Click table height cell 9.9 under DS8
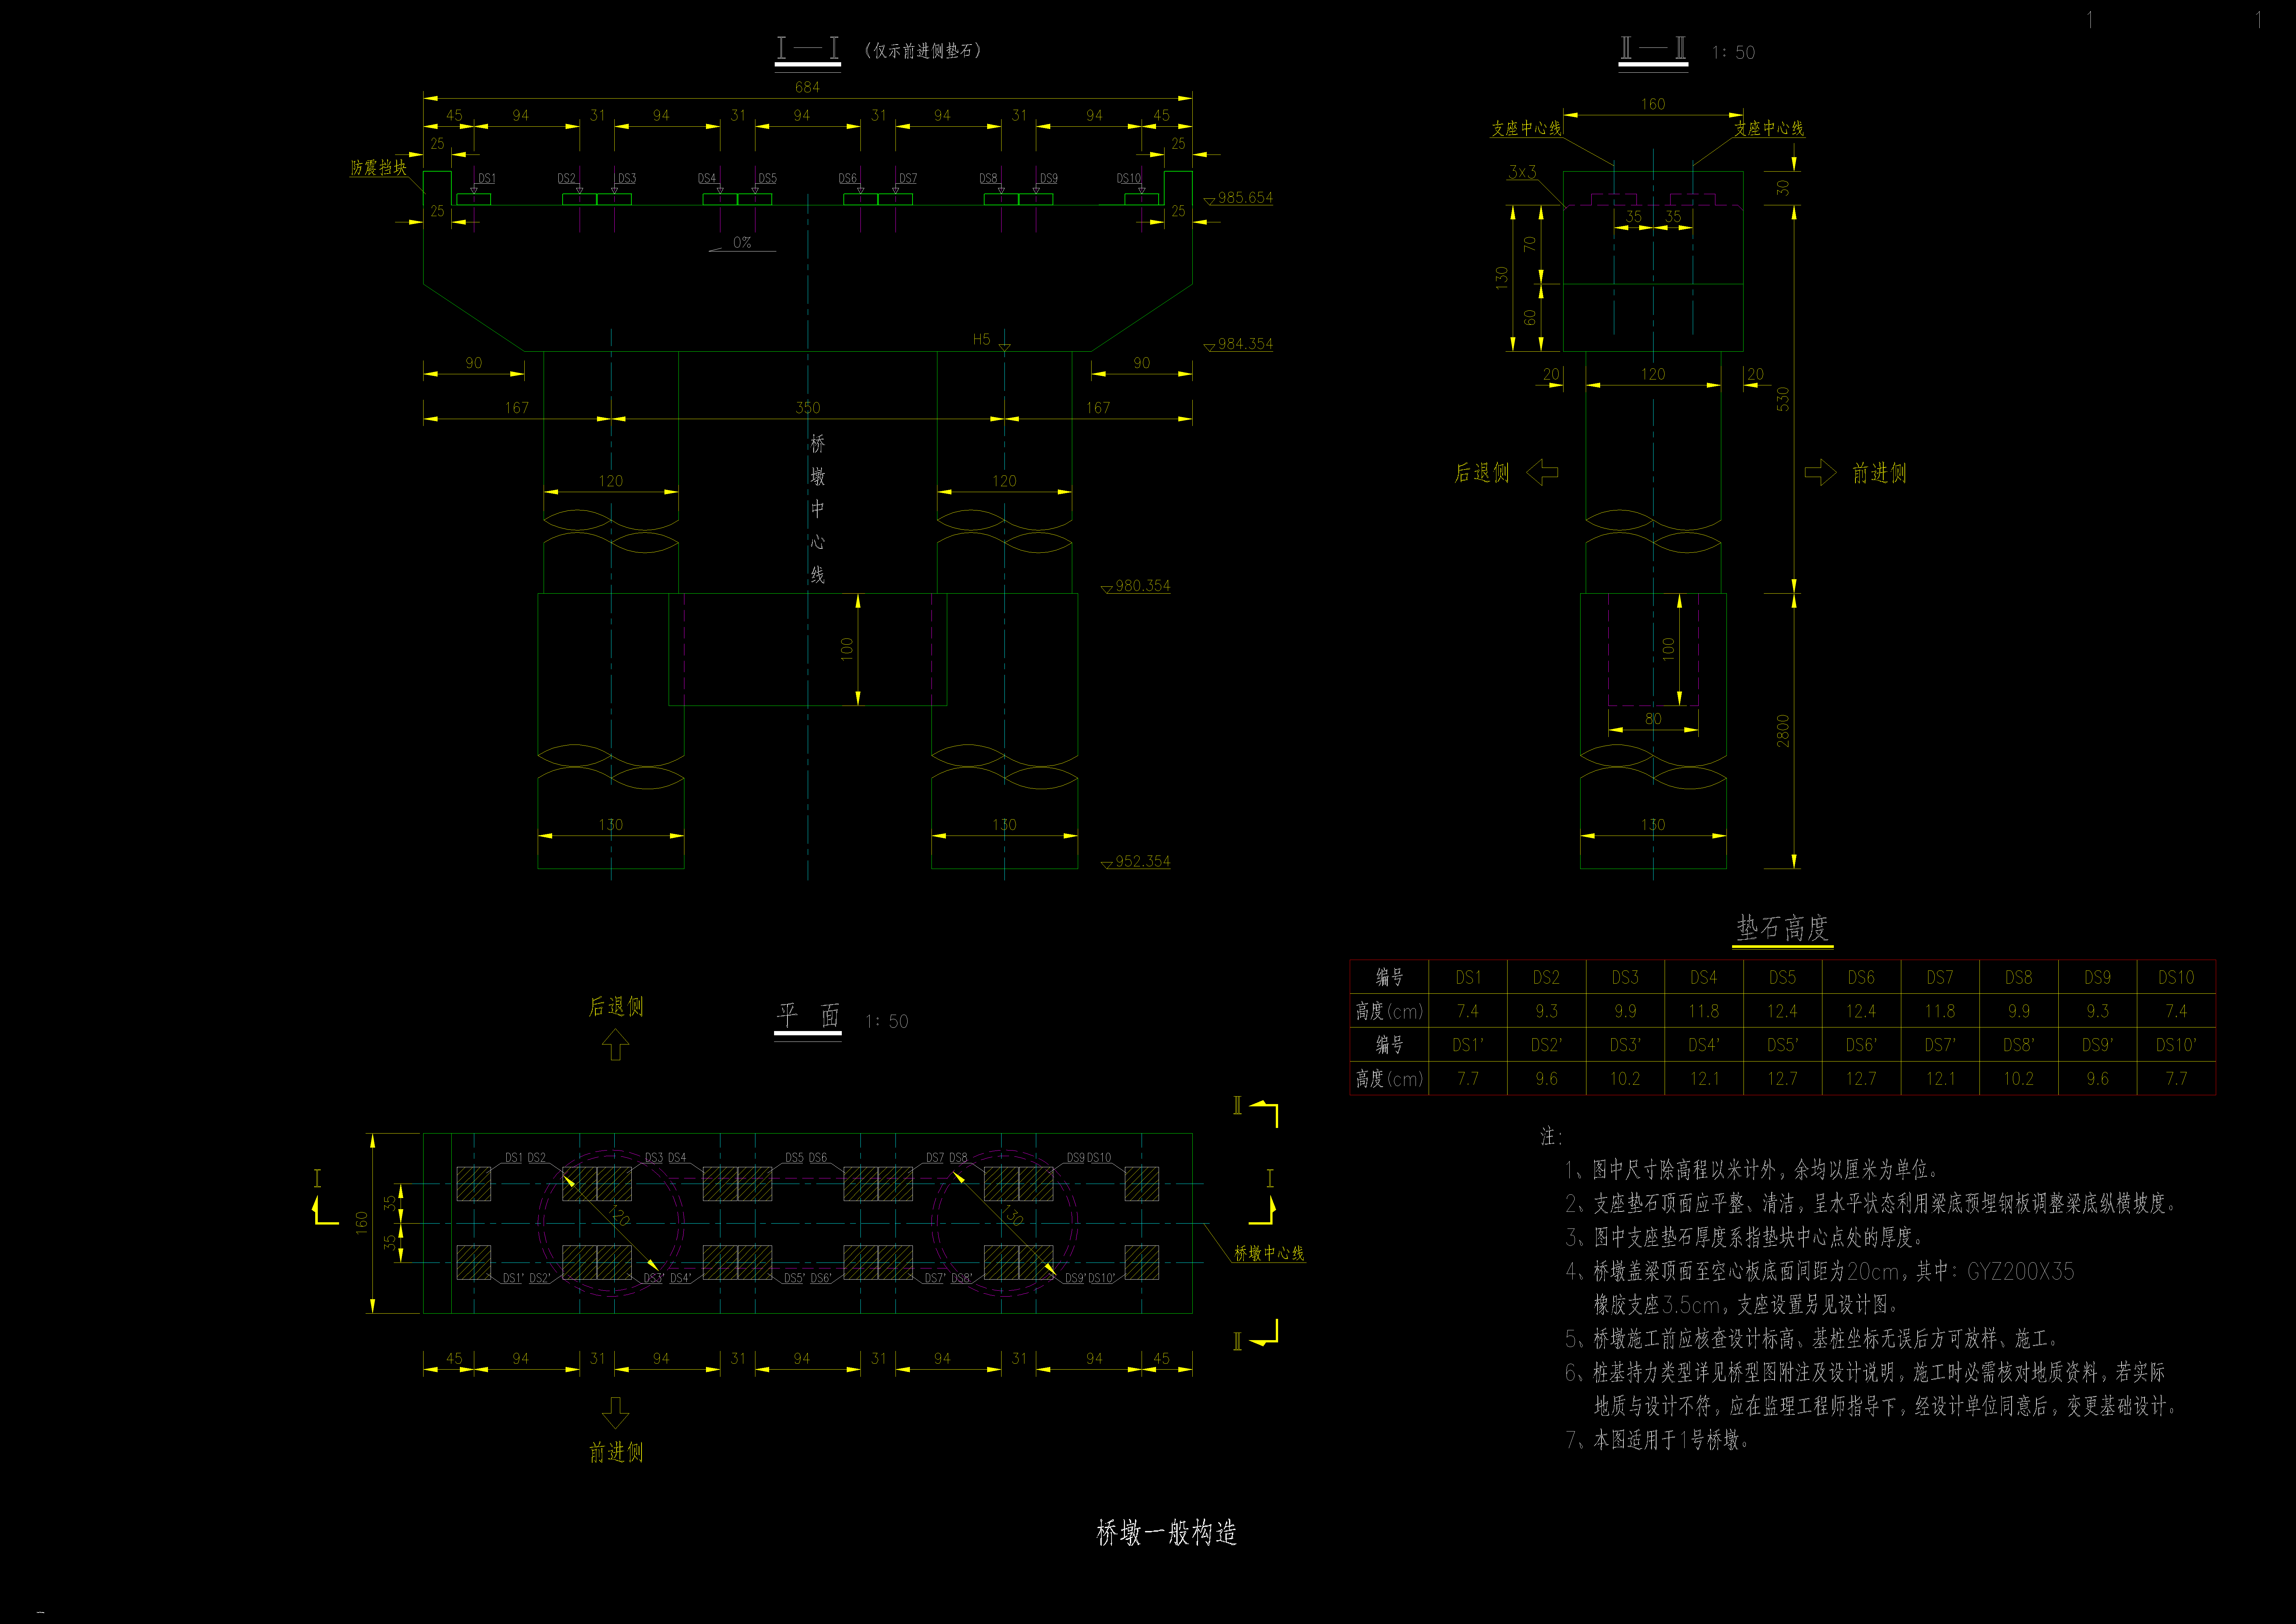Viewport: 2296px width, 1624px height. (x=2019, y=1011)
